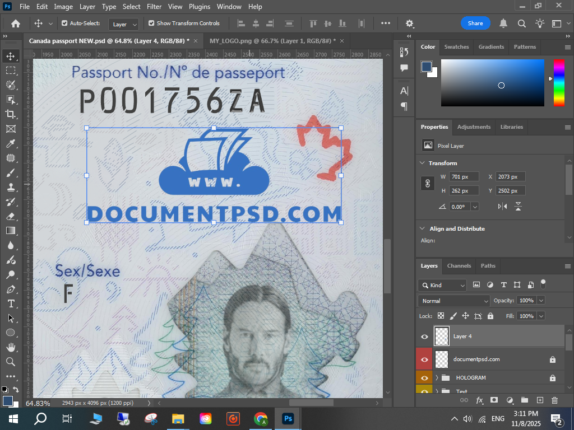This screenshot has width=574, height=430.
Task: Open the MY_LOGO.png document tab
Action: tap(272, 41)
